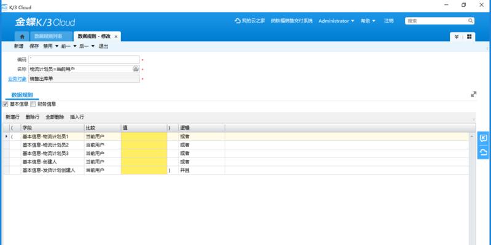Open the 帮助 dropdown menu
This screenshot has width=491, height=245.
point(368,21)
